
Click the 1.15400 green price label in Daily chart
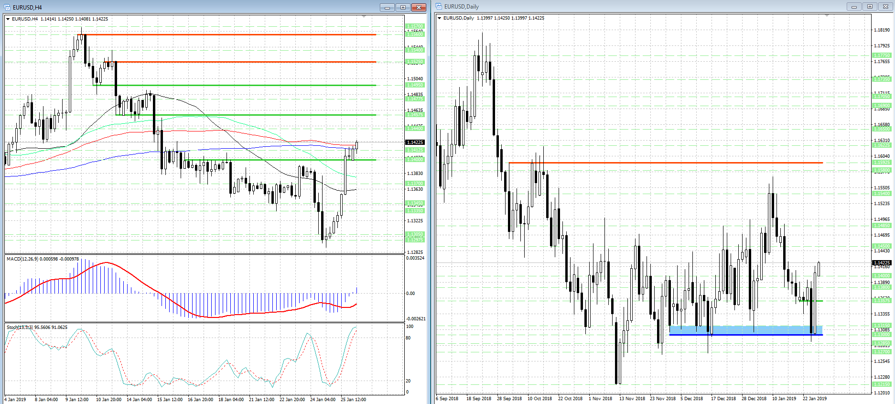click(882, 194)
